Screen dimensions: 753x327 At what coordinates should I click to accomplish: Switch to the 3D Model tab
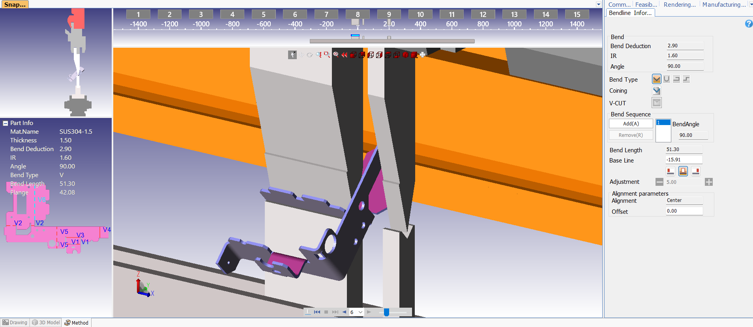click(46, 323)
